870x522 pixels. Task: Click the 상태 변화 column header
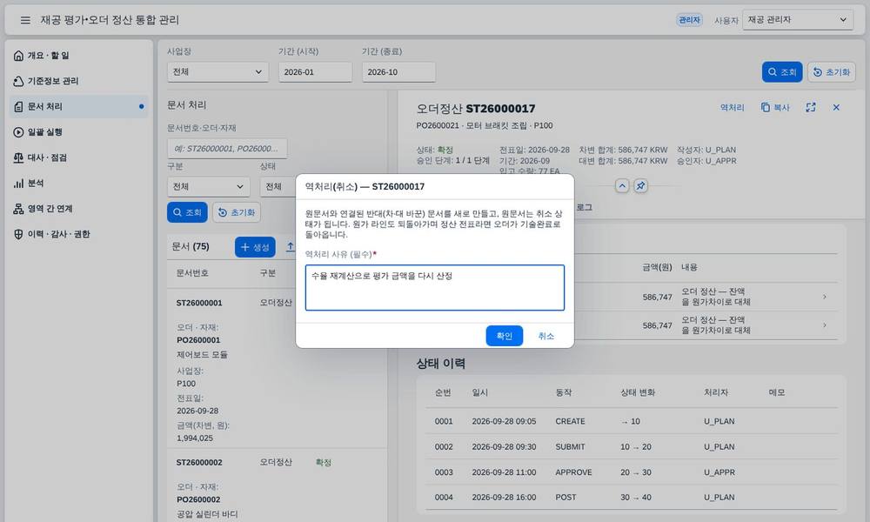638,392
